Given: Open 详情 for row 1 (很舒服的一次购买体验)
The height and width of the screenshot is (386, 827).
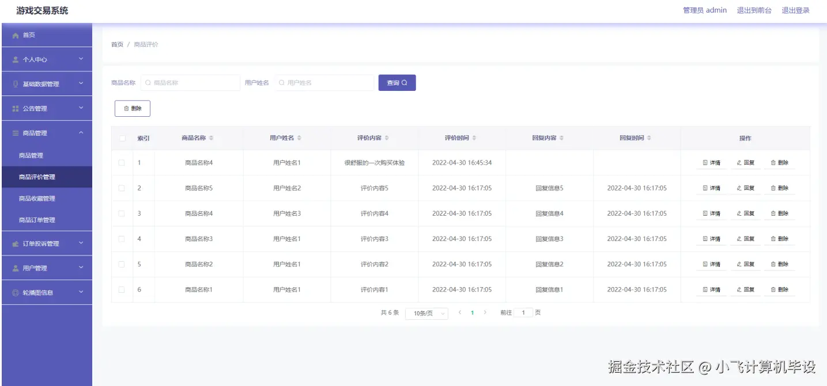Looking at the screenshot, I should pyautogui.click(x=712, y=163).
